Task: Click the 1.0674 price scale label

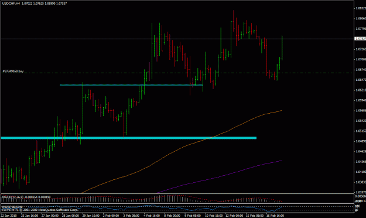Action: click(x=361, y=70)
